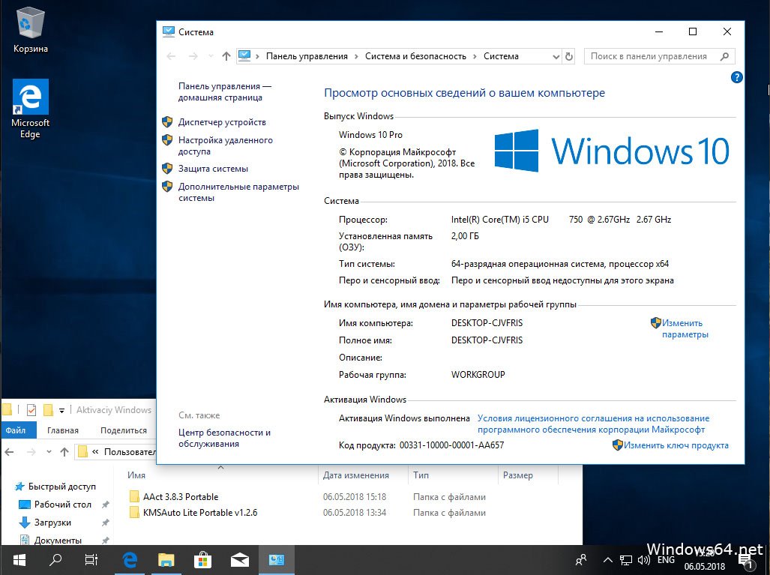Select Документы in Explorer sidebar
Screen dimensions: 770x575
58,540
